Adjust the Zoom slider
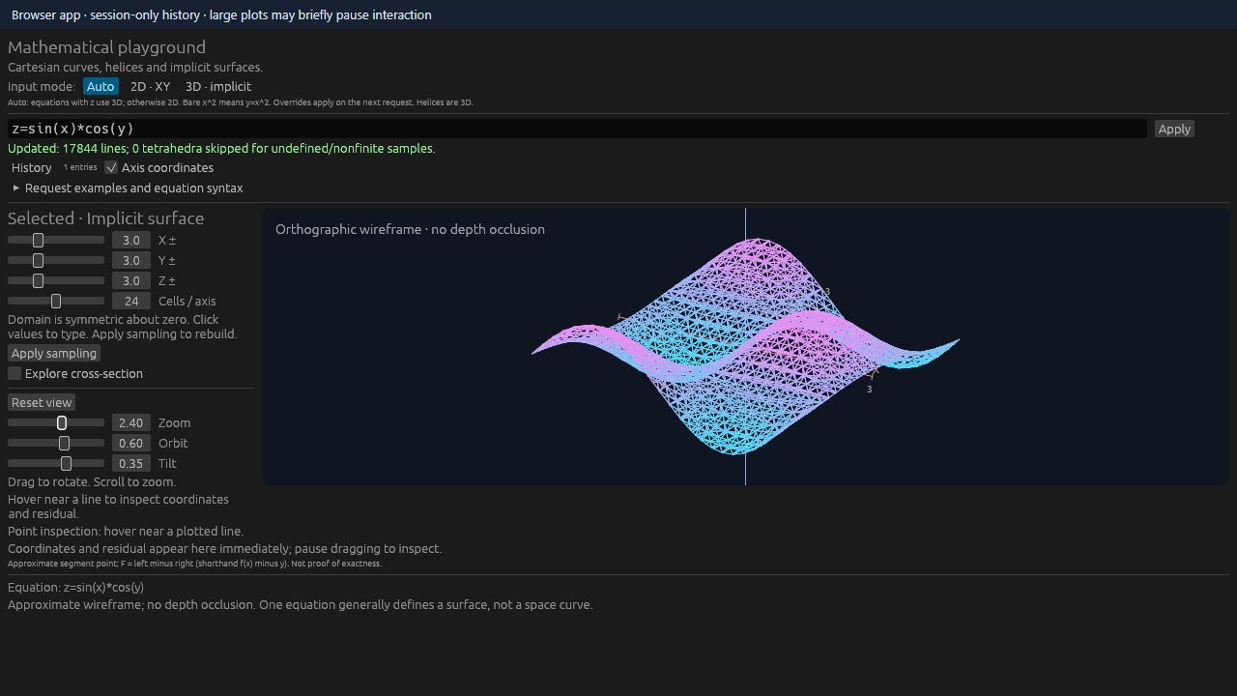 pos(56,422)
